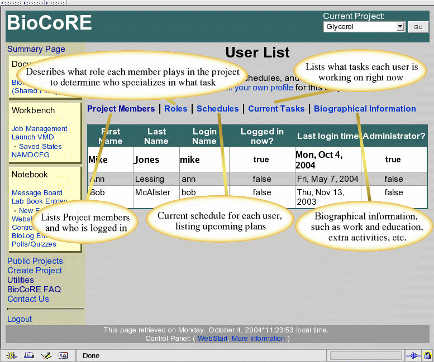Click the online/offline plug icon

[x=413, y=355]
